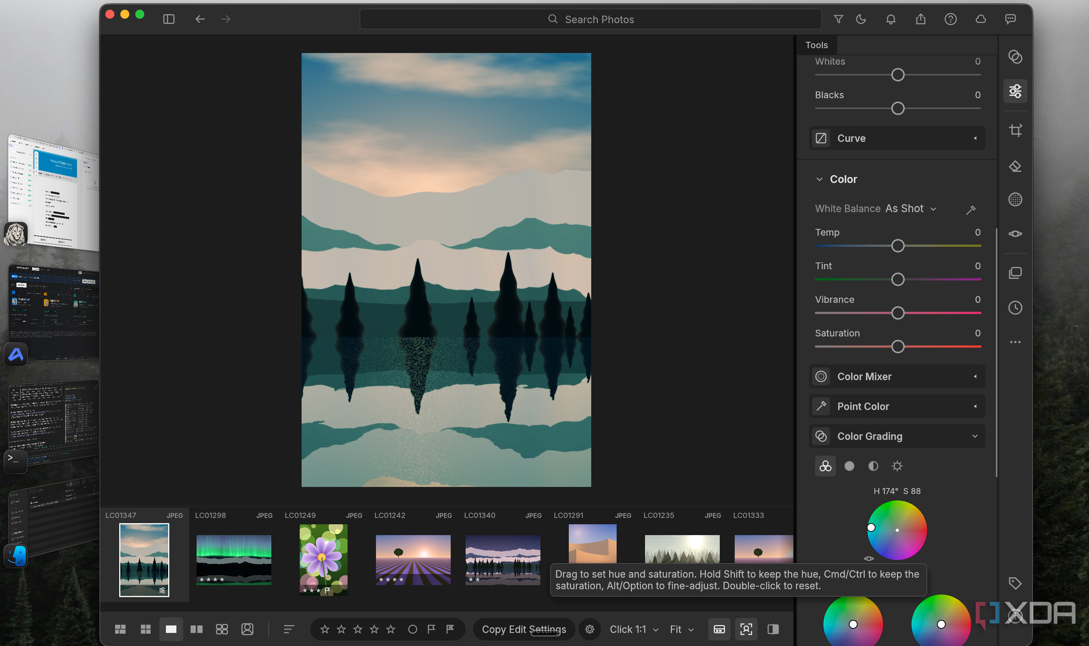Click the Tools panel tab
The image size is (1089, 646).
tap(816, 45)
